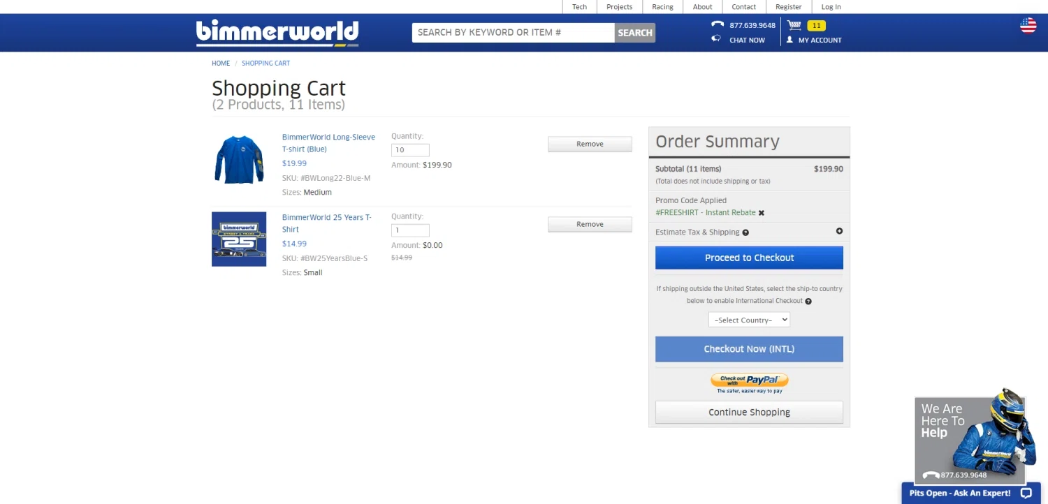1048x504 pixels.
Task: Open Pits Open - Ask An Expert chat bar
Action: 971,493
